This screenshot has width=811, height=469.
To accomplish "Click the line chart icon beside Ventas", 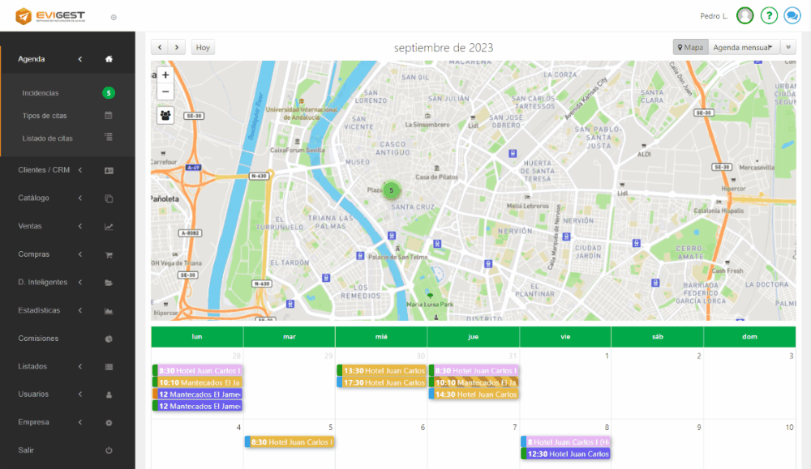I will coord(109,226).
